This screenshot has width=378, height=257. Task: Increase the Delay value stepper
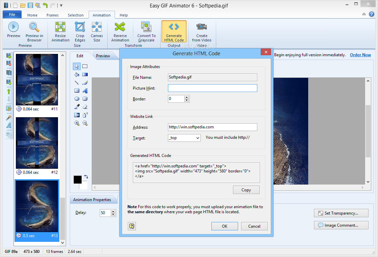(113, 211)
